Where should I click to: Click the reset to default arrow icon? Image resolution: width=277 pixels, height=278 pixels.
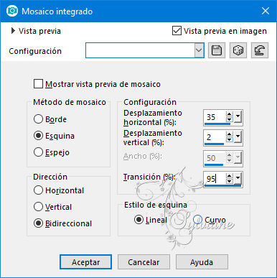tap(260, 50)
